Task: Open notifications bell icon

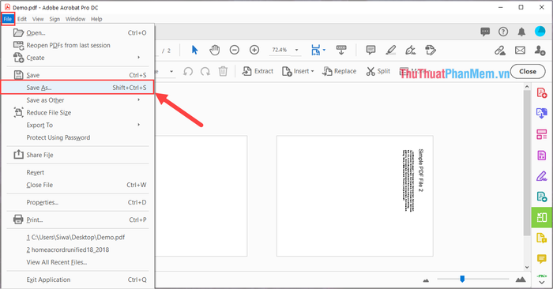Action: [521, 32]
